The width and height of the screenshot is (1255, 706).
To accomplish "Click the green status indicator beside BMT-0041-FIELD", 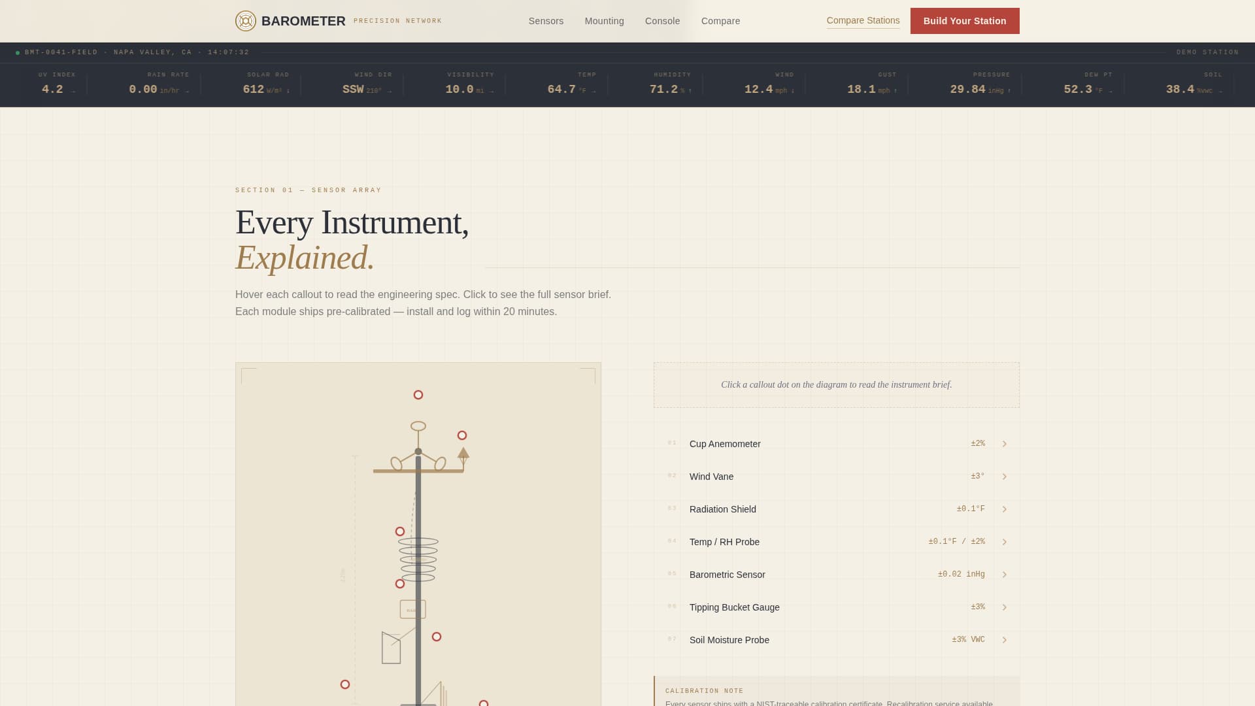I will pyautogui.click(x=16, y=52).
